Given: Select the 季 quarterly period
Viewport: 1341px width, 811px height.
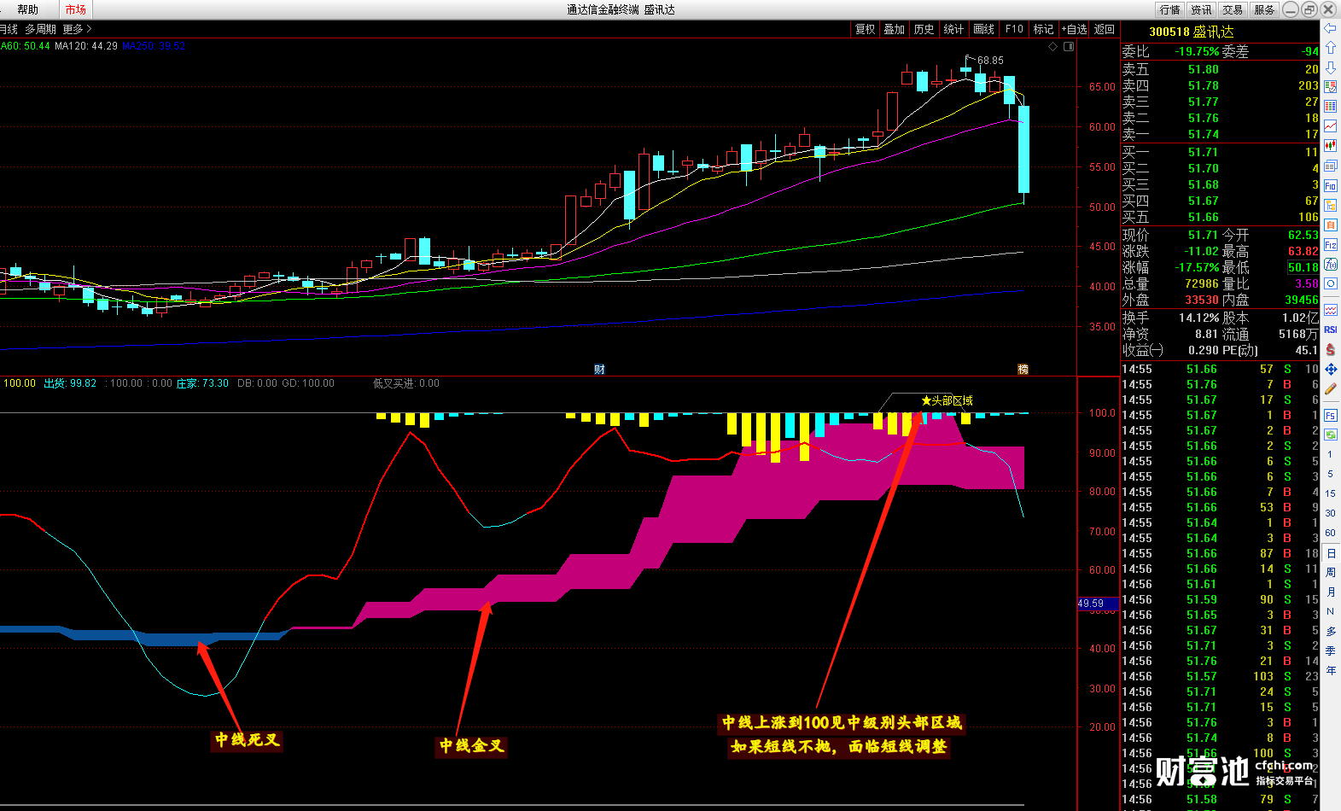Looking at the screenshot, I should [1330, 651].
